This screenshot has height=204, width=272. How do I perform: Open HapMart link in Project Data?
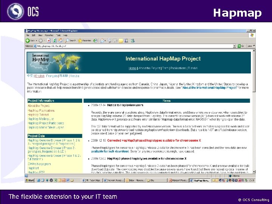point(33,168)
